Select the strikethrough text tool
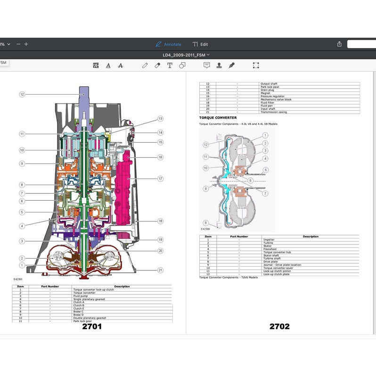The width and height of the screenshot is (376, 376). pyautogui.click(x=120, y=65)
